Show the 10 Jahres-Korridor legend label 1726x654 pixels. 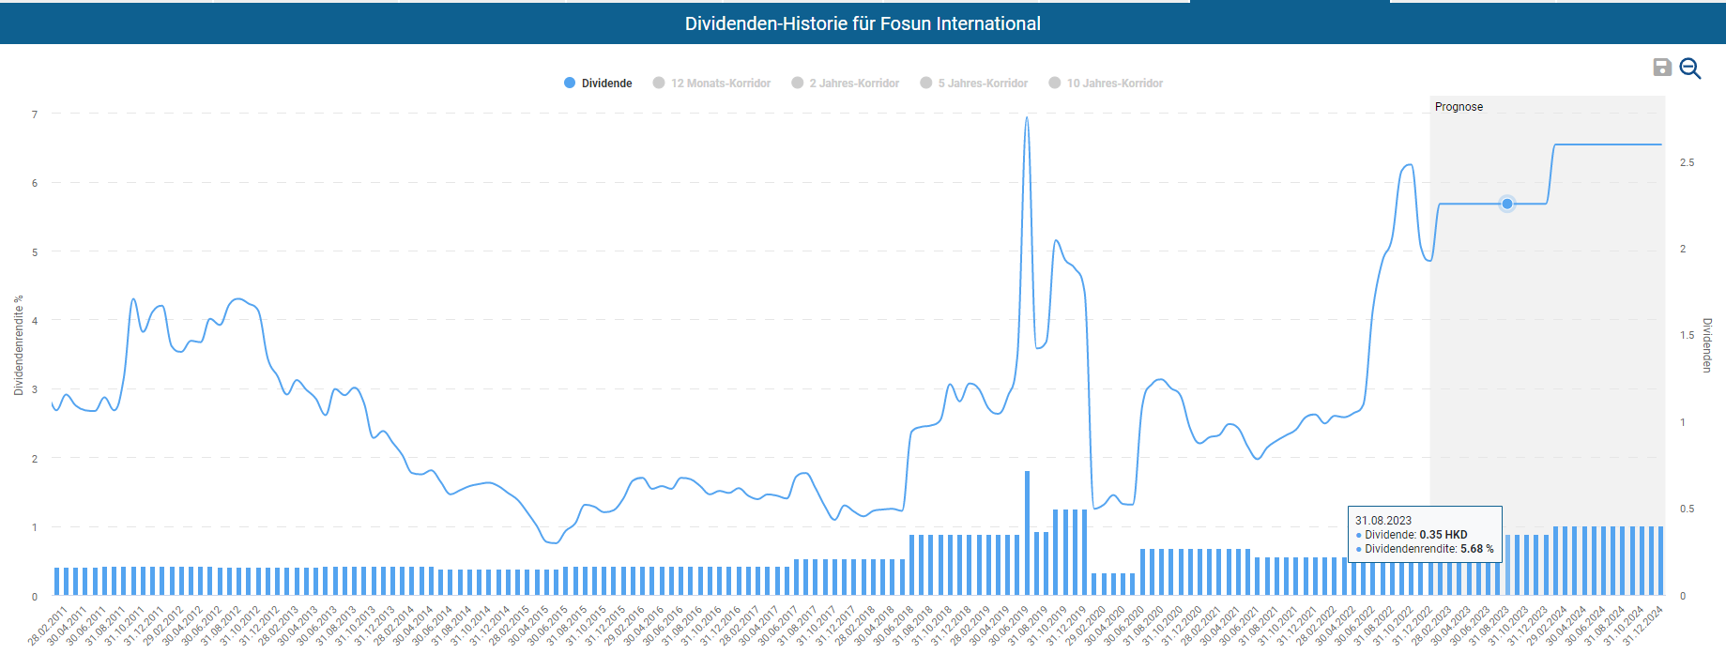[x=1114, y=84]
